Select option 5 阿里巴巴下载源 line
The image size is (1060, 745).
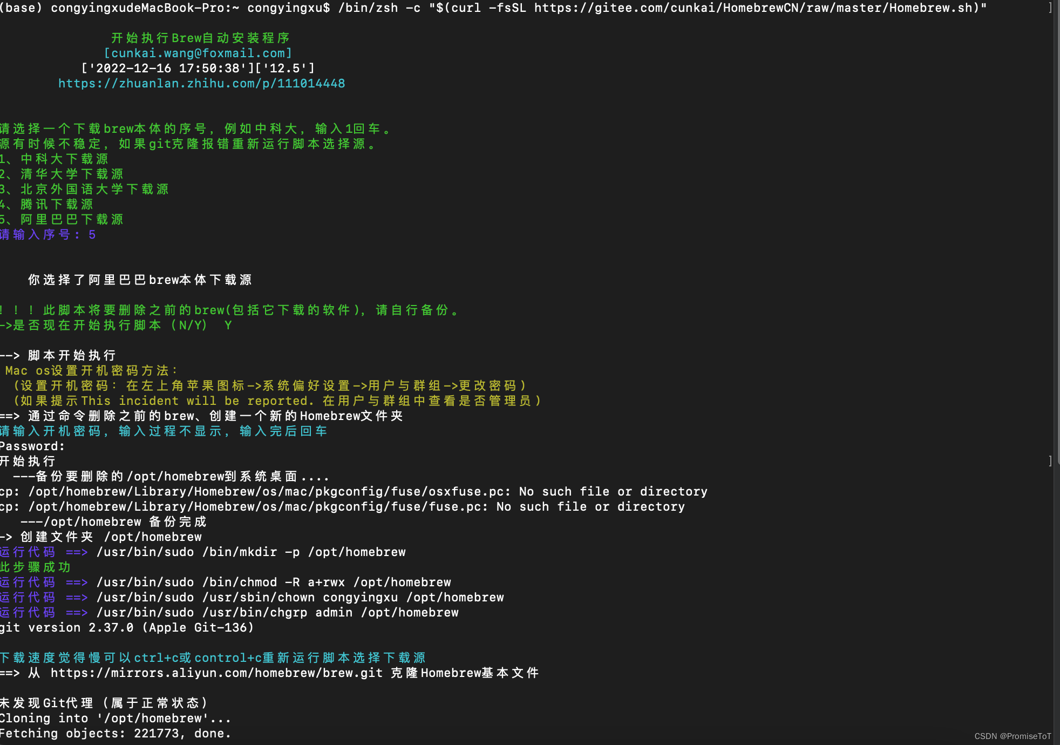pyautogui.click(x=62, y=219)
